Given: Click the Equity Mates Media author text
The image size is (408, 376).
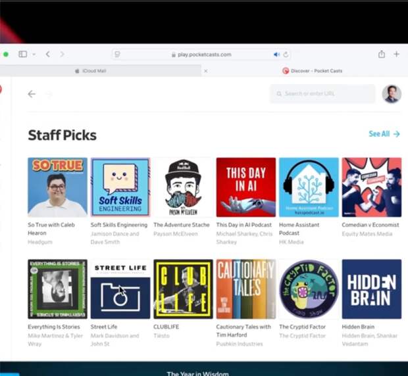Looking at the screenshot, I should click(367, 233).
